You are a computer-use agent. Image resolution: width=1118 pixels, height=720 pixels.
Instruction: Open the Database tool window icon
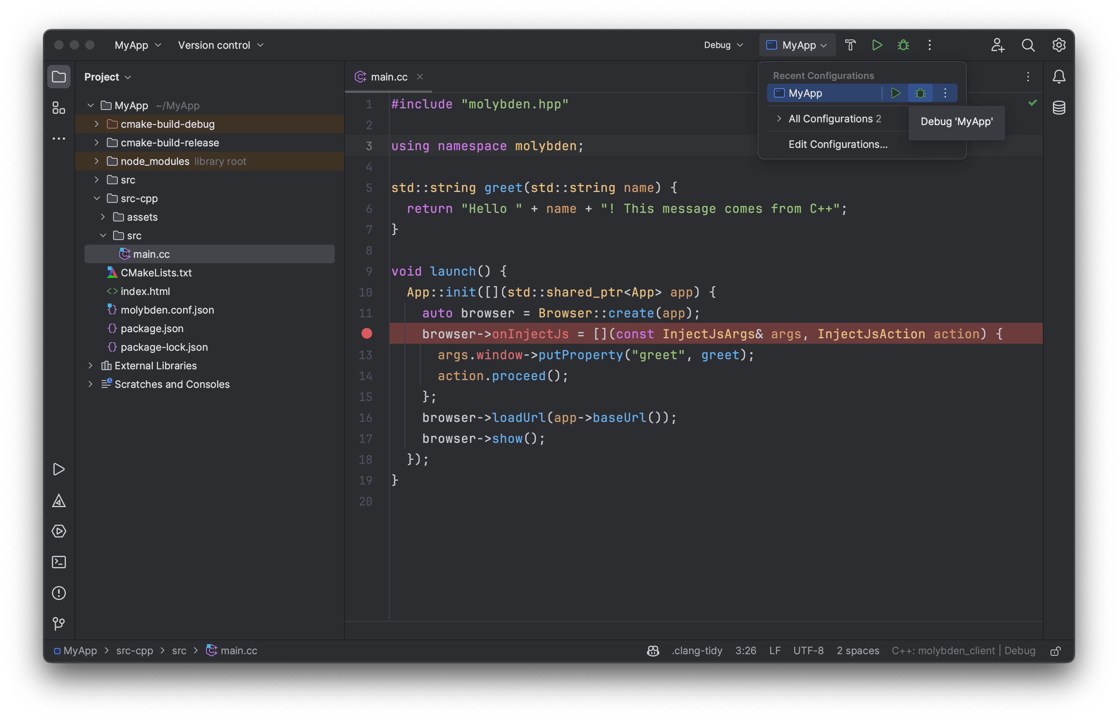[x=1059, y=108]
